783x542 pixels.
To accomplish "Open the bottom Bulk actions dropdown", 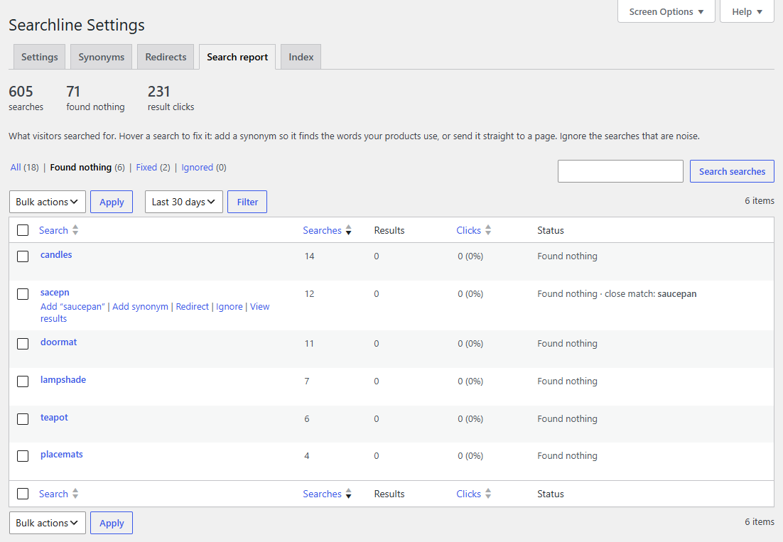I will pos(48,523).
